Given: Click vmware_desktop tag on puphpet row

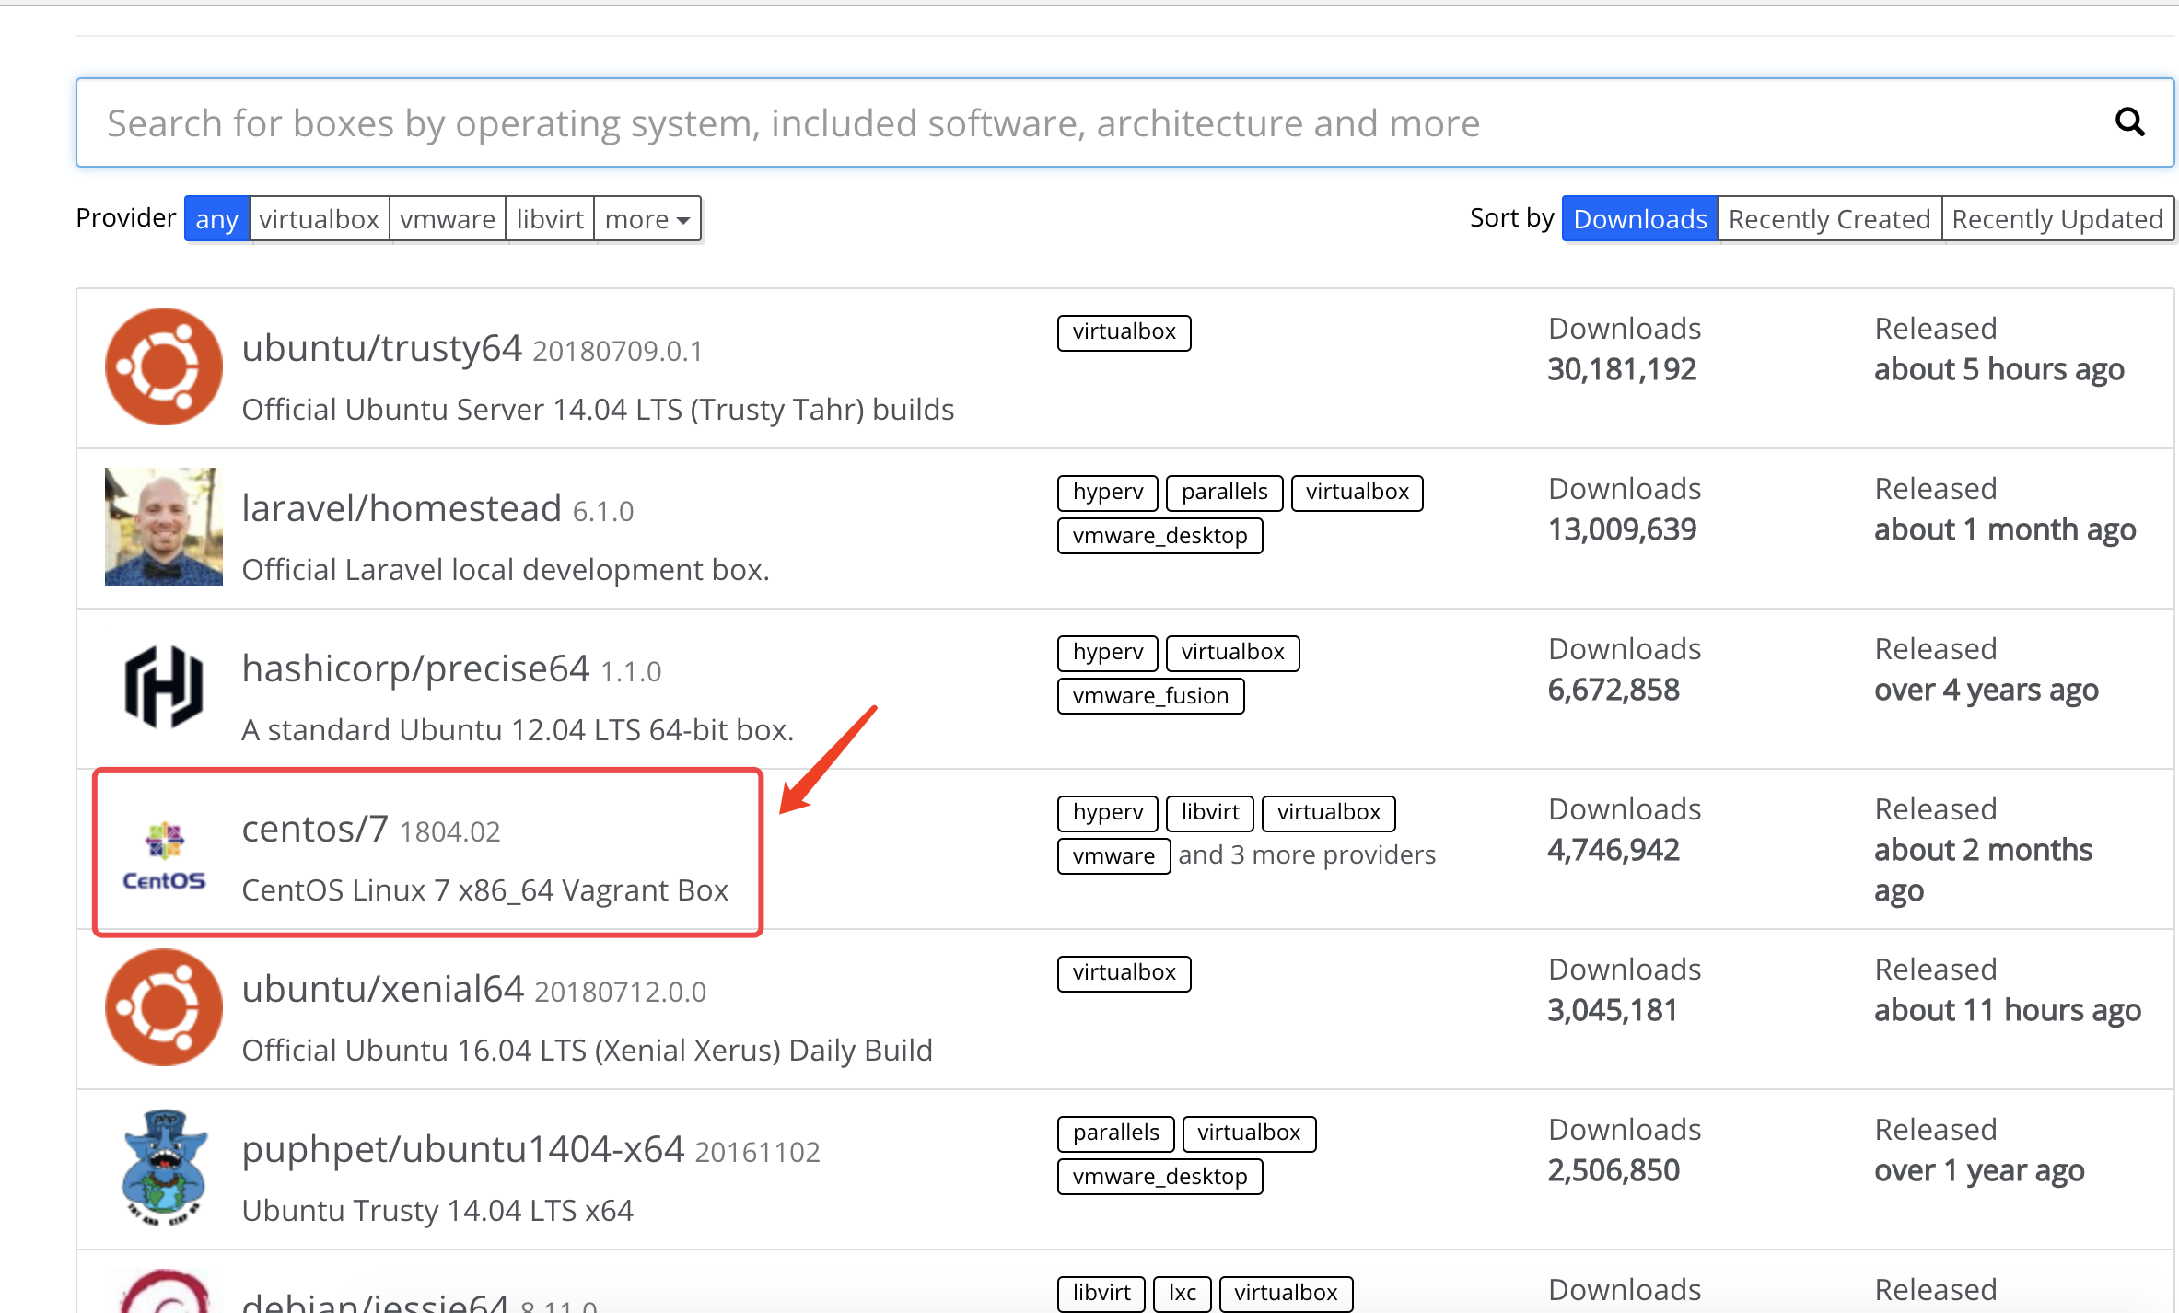Looking at the screenshot, I should pyautogui.click(x=1159, y=1177).
